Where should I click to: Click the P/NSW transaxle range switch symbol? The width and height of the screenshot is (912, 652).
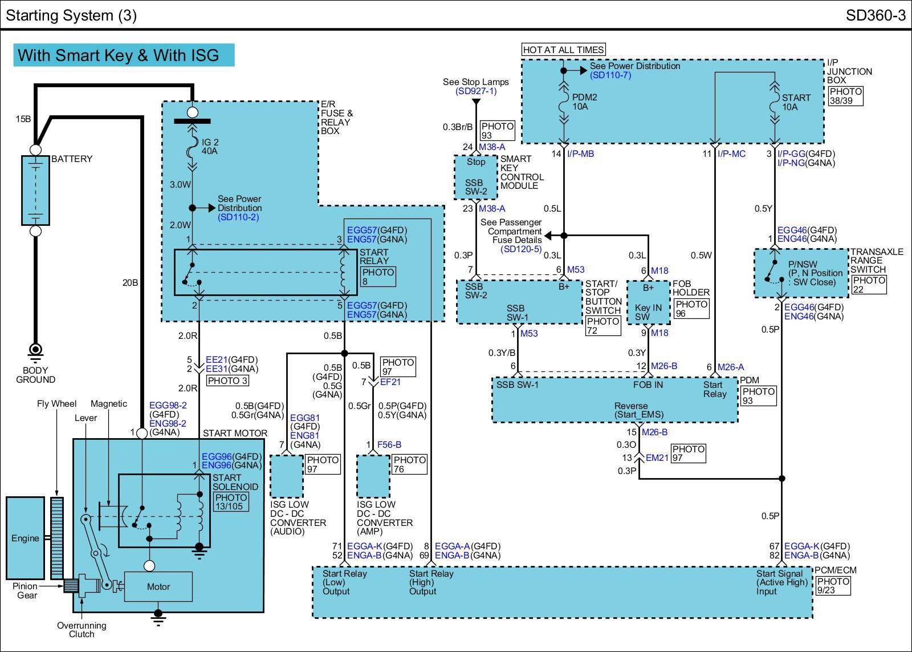point(774,273)
